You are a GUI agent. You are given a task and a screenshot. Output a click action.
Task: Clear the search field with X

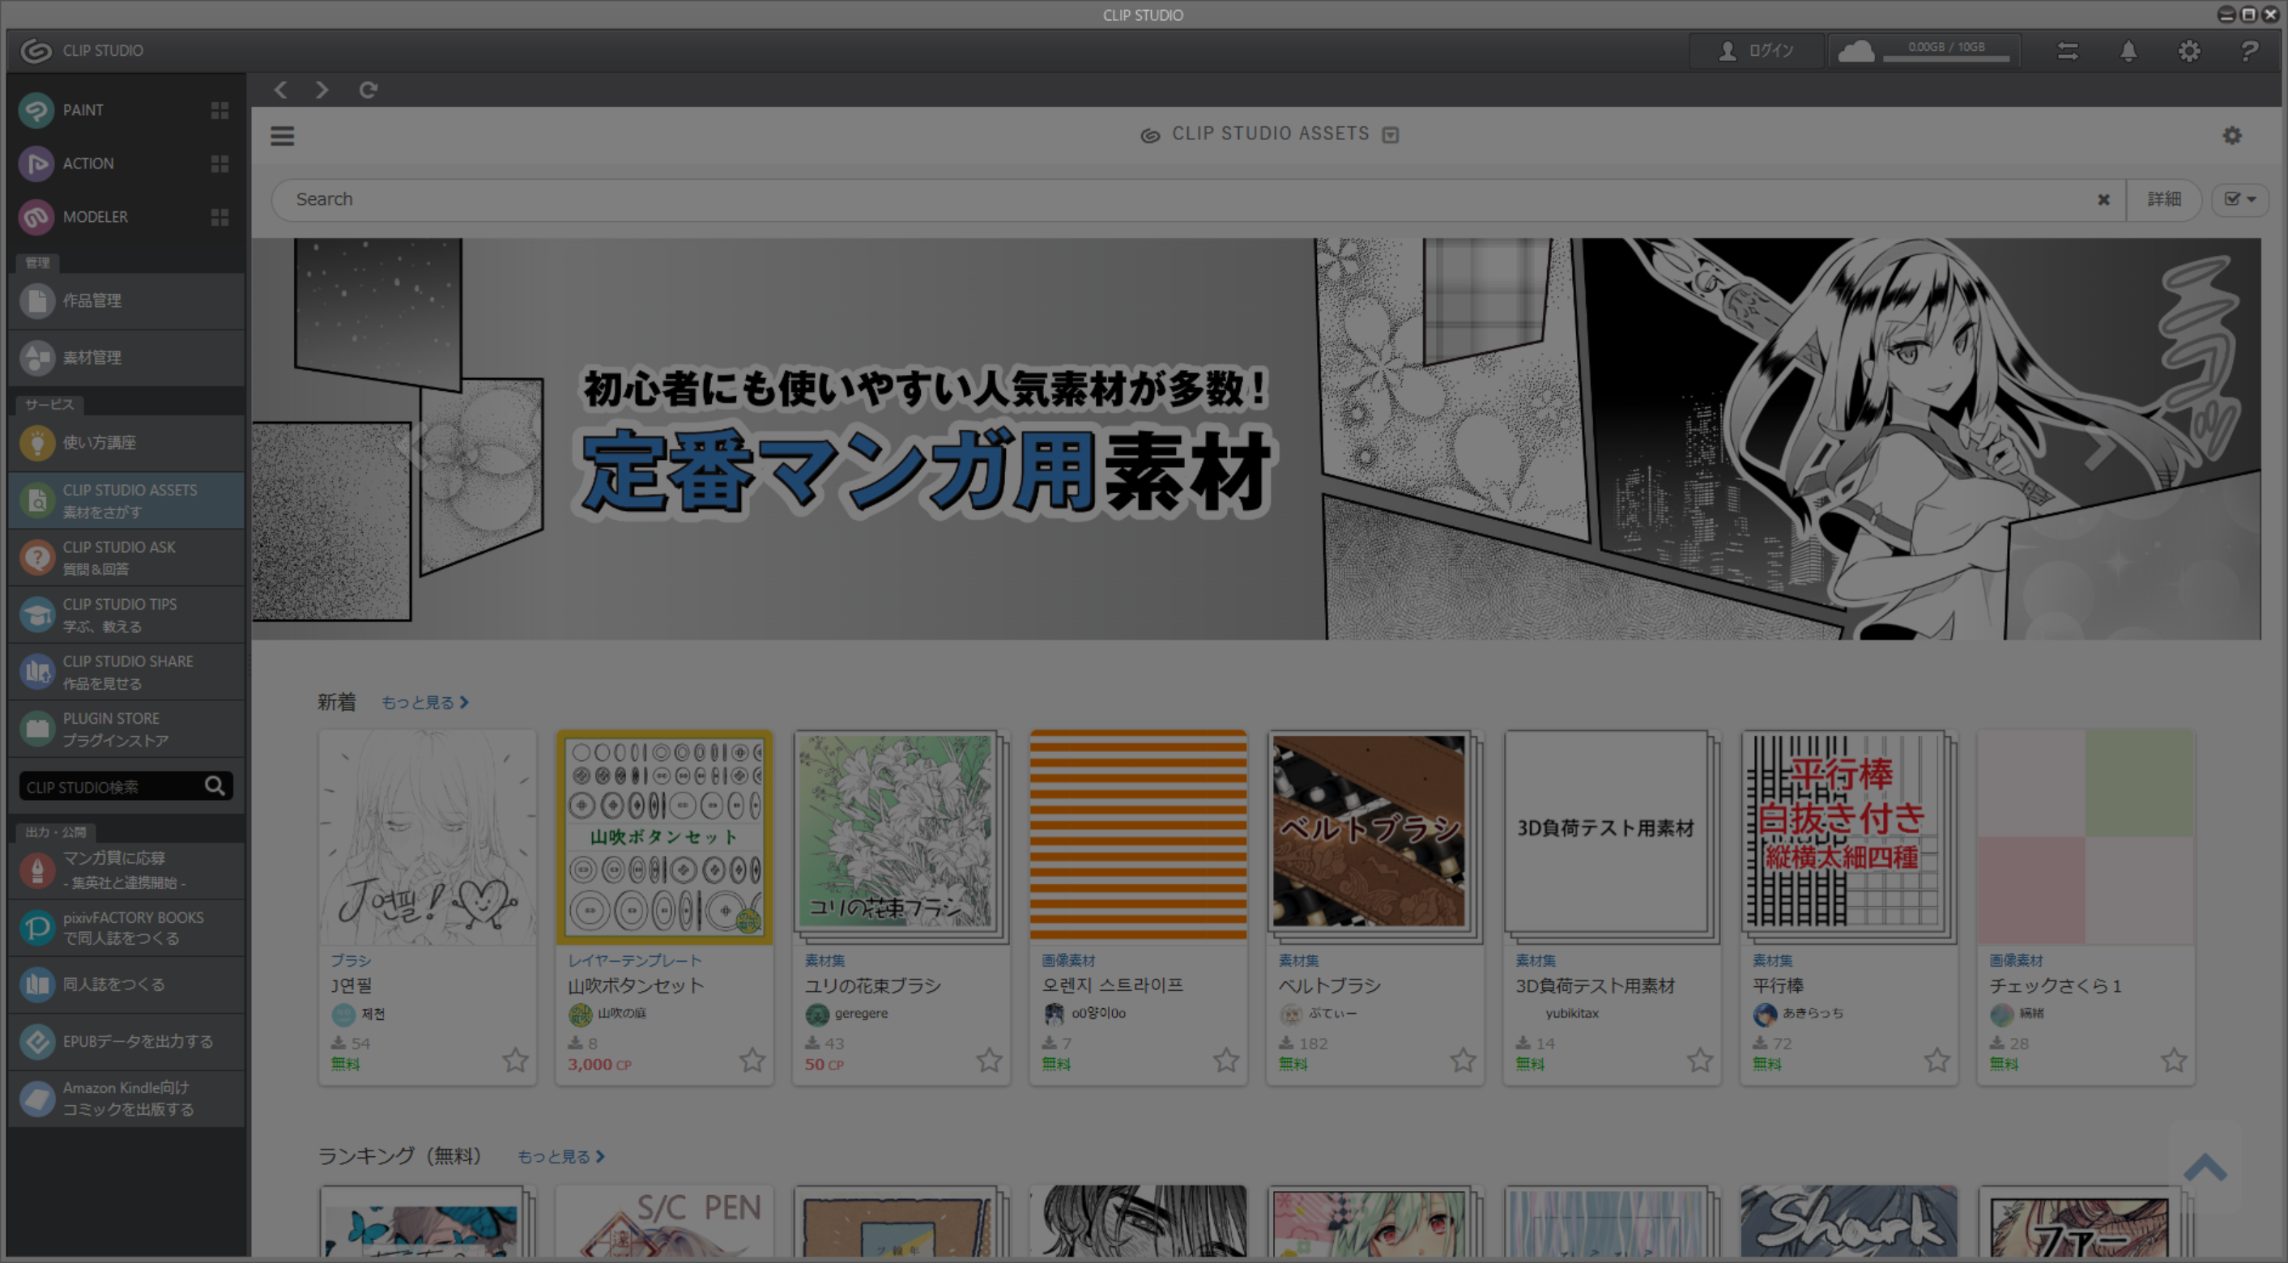[x=2103, y=200]
